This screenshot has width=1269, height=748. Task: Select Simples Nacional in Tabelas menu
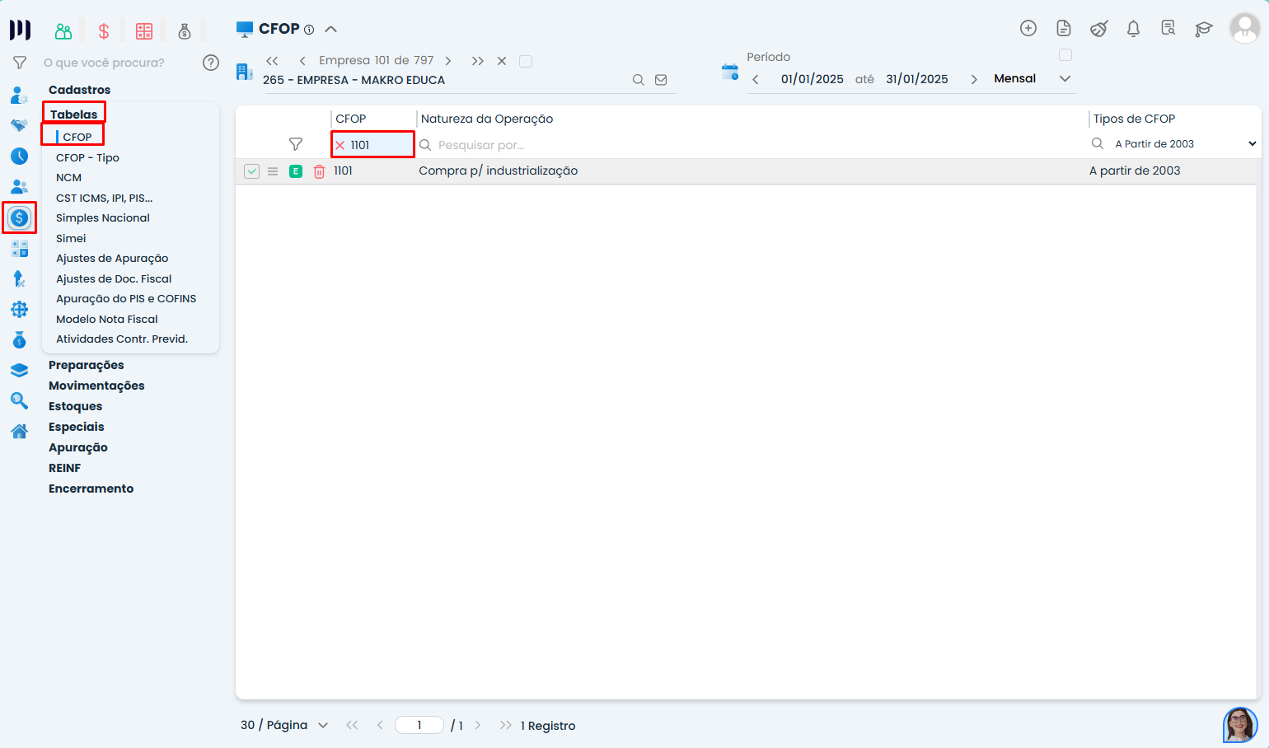tap(103, 218)
